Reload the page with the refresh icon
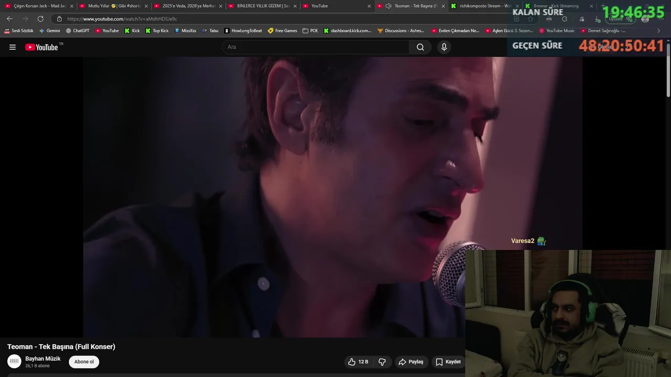The width and height of the screenshot is (671, 377). (40, 19)
